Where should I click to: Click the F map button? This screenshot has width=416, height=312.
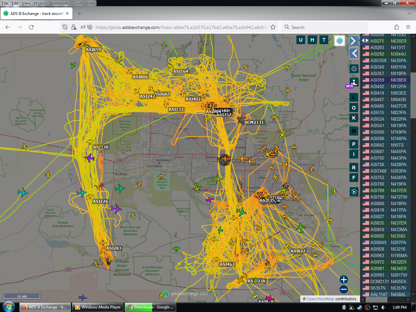(x=354, y=177)
